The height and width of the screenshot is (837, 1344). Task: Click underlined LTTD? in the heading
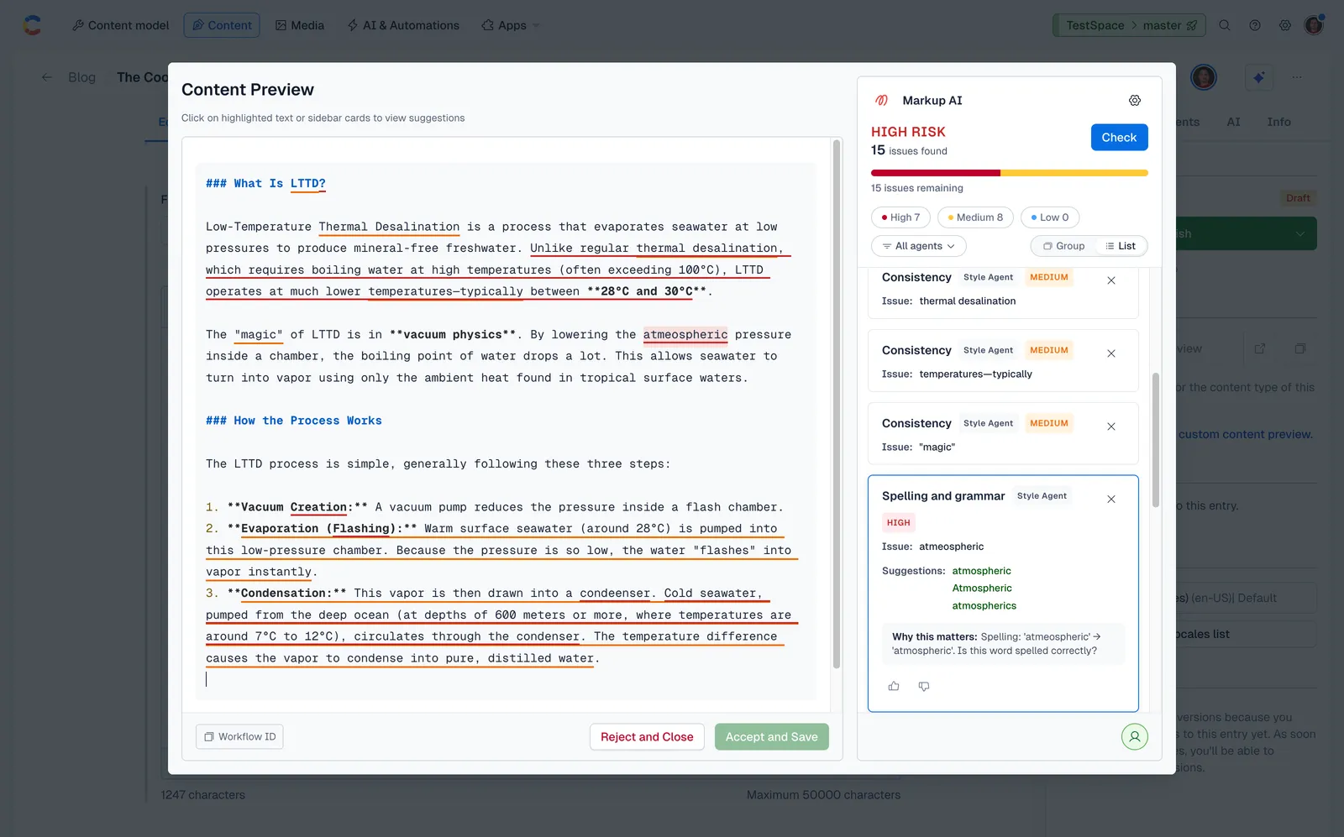[307, 184]
